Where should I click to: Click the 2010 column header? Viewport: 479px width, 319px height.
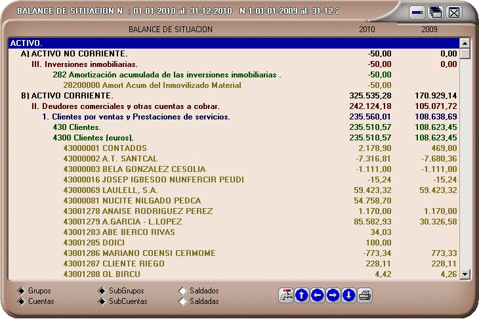(367, 30)
